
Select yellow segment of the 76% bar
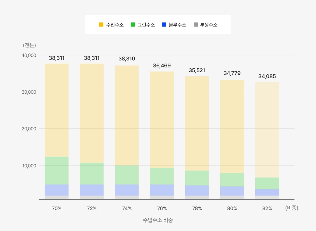(162, 120)
